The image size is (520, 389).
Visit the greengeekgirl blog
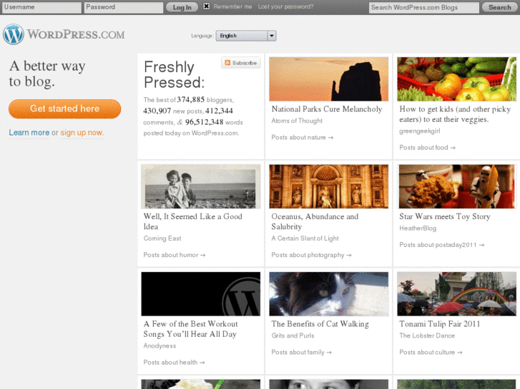click(x=420, y=131)
